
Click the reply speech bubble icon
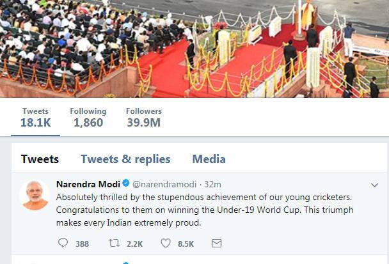click(63, 243)
